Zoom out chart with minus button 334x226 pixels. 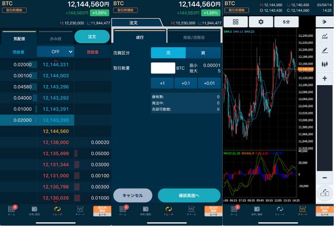pyautogui.click(x=324, y=177)
